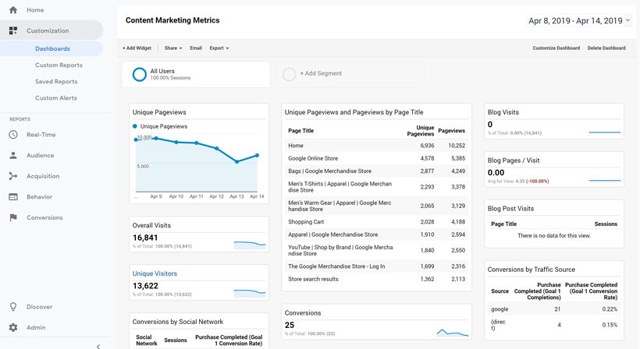Click the Home icon in sidebar
The image size is (640, 349).
click(13, 10)
